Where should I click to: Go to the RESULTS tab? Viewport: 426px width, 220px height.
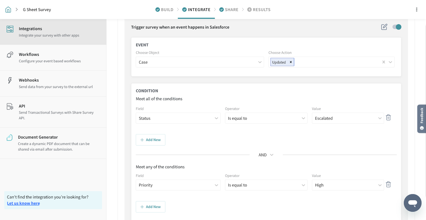[x=259, y=10]
